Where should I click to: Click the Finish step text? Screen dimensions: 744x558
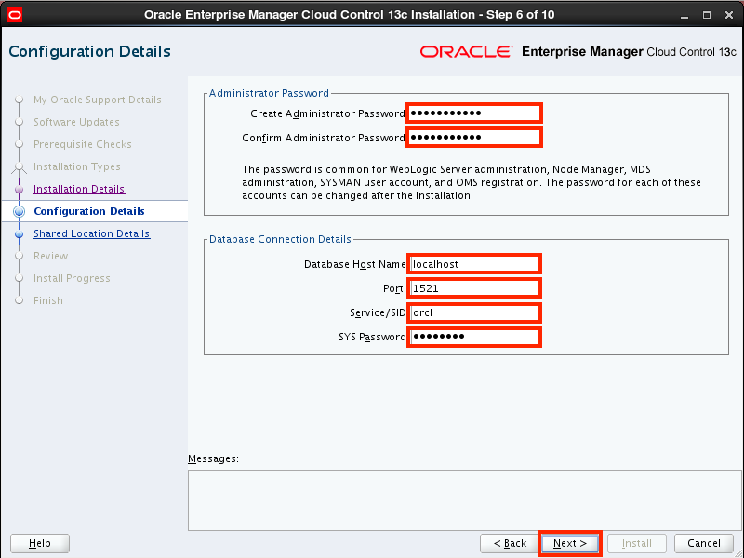48,300
